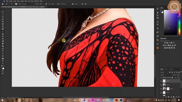Create a new group folder icon
This screenshot has width=182, height=102.
coord(174,97)
